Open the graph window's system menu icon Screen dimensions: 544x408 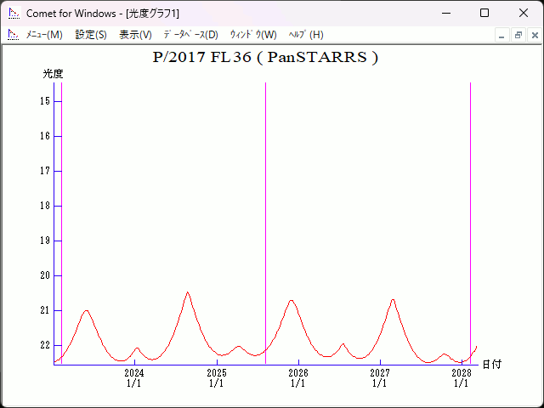pyautogui.click(x=14, y=35)
